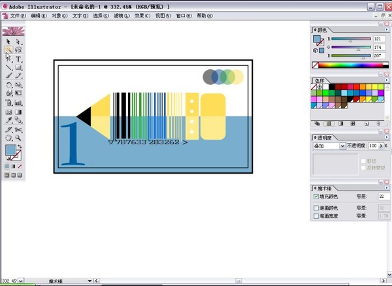Open the 对象 menu
Image resolution: width=392 pixels, height=286 pixels.
coord(59,16)
